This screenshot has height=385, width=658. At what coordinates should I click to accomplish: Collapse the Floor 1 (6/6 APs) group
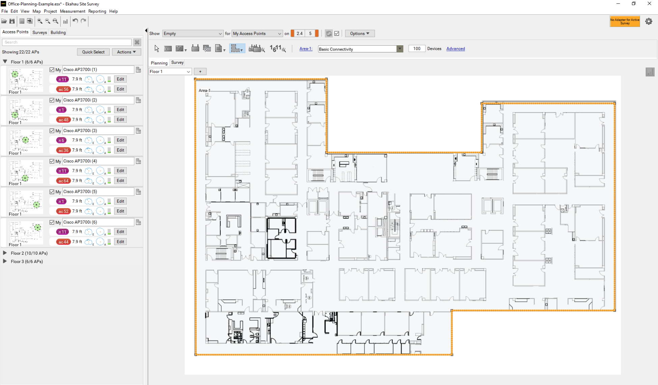coord(5,62)
